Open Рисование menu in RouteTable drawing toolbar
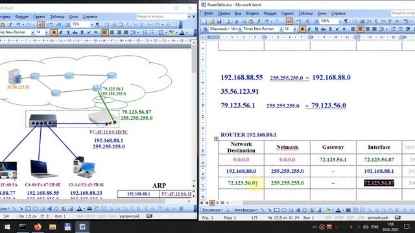 coord(213,210)
